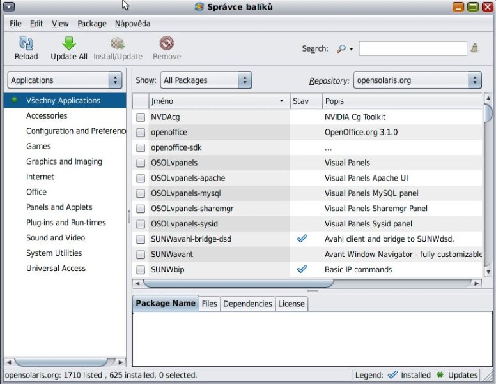The width and height of the screenshot is (496, 384).
Task: Click the Update All green arrow icon
Action: tap(69, 43)
